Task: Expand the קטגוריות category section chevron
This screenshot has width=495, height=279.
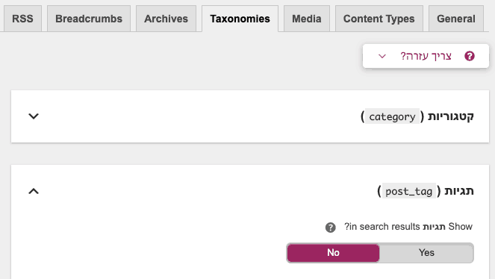Action: [34, 116]
